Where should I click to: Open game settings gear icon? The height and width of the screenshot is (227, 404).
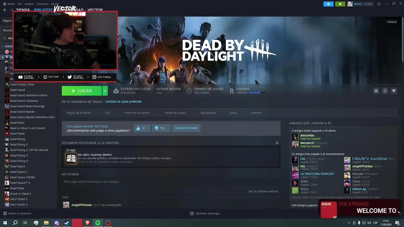click(x=376, y=91)
